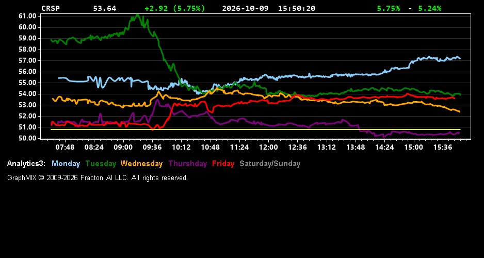
Task: Click the 10:12 time axis label
Action: (x=181, y=147)
